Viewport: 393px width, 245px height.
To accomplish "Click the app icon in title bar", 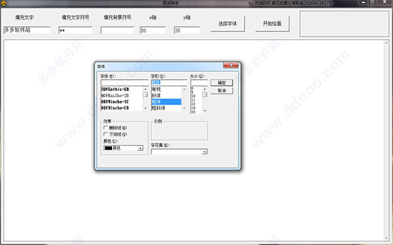I will (3, 3).
